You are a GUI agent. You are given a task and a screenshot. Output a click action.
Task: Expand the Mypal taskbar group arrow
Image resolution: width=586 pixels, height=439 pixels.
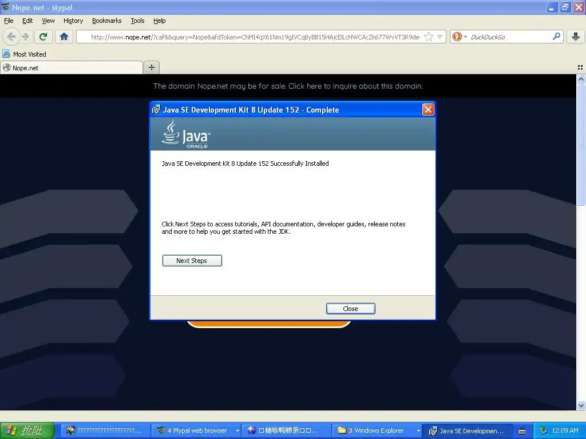coord(237,430)
